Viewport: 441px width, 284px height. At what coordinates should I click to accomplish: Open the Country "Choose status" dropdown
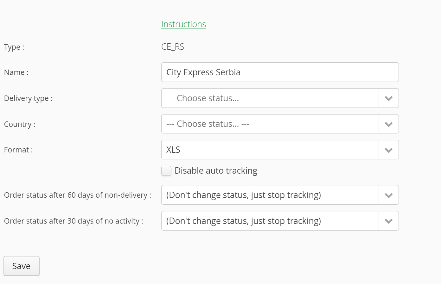click(x=270, y=124)
